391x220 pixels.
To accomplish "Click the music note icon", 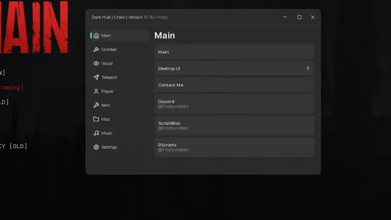I will click(96, 133).
